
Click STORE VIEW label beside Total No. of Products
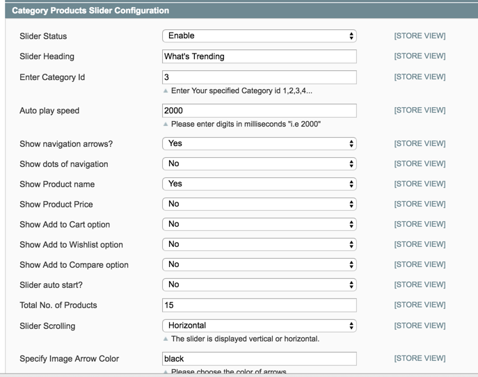[x=420, y=305]
